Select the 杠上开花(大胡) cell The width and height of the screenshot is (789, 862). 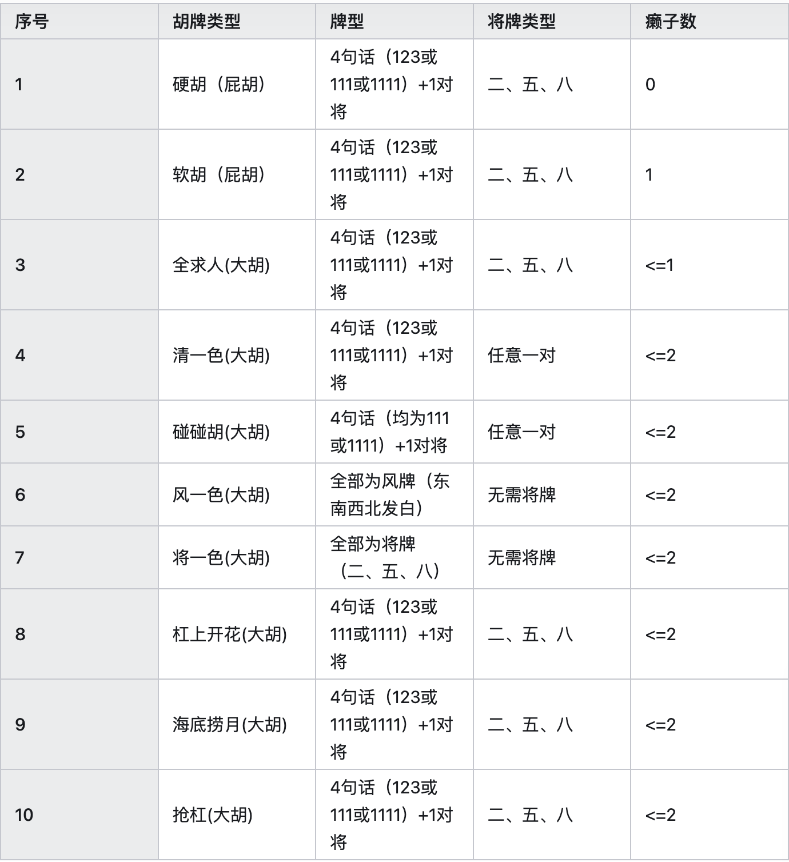coord(237,634)
